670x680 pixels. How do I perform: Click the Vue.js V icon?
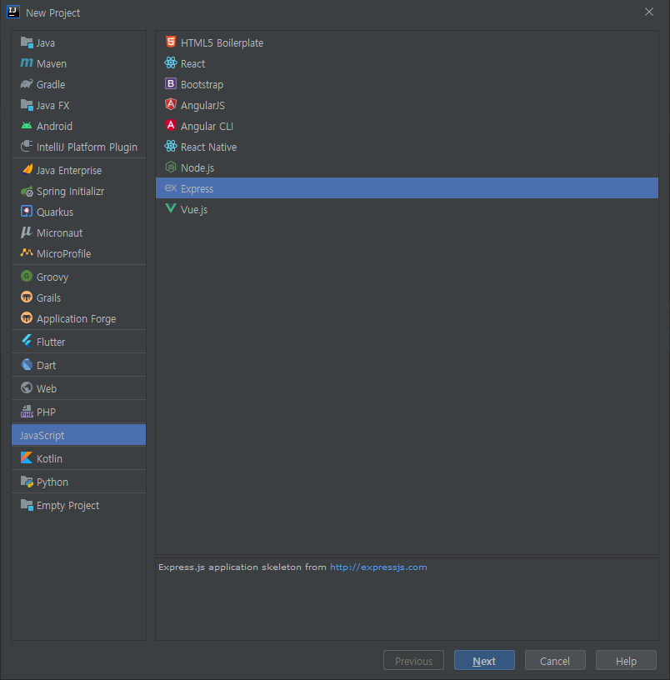coord(171,208)
